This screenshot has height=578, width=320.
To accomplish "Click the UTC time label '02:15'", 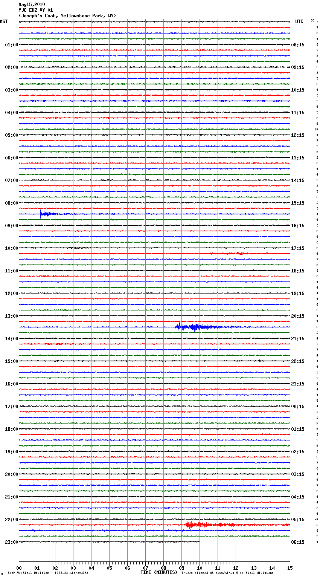I will click(298, 452).
